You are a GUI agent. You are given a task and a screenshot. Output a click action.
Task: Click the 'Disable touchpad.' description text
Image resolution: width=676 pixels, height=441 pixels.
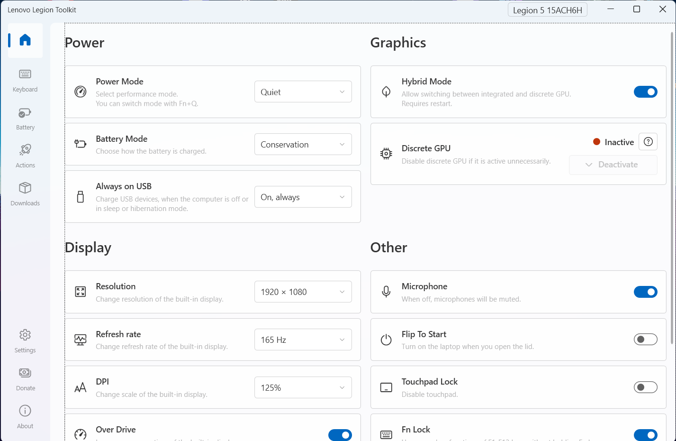[x=430, y=395]
